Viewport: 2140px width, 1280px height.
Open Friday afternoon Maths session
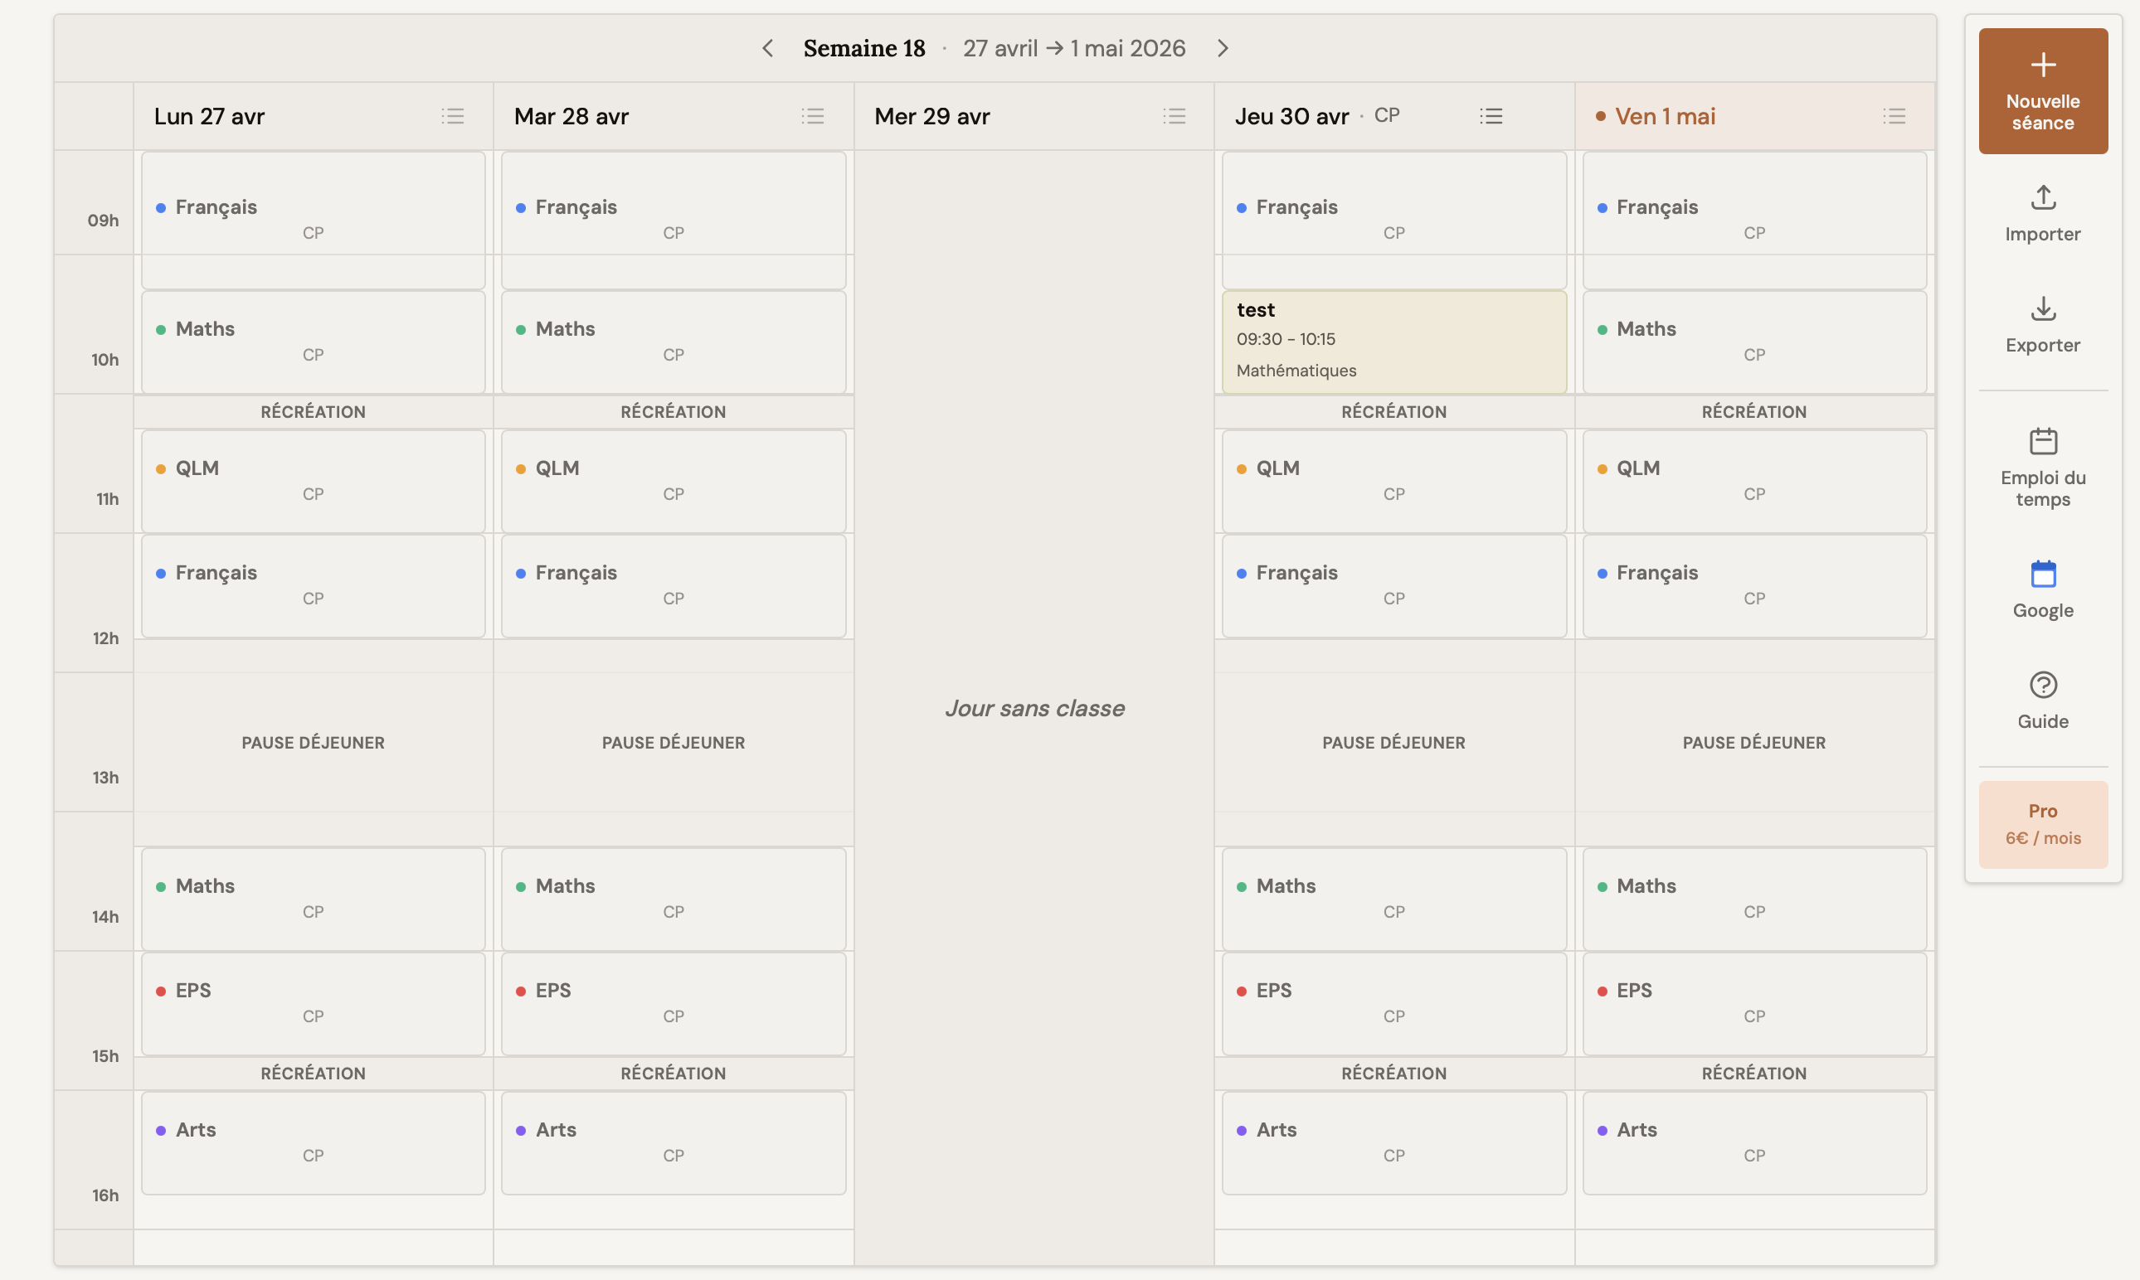coord(1754,899)
